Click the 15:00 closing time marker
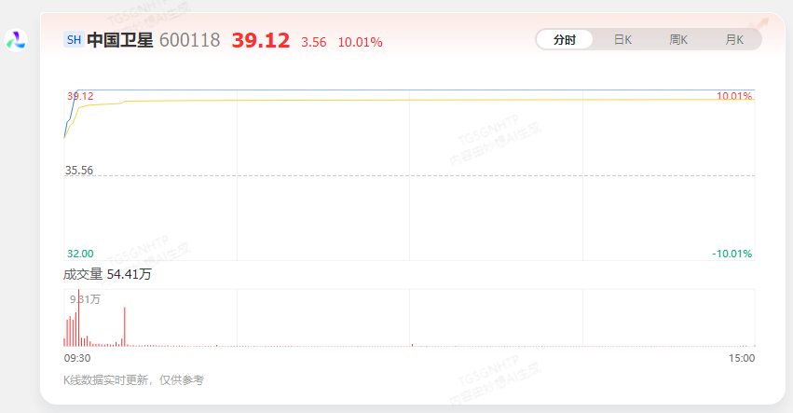Image resolution: width=793 pixels, height=413 pixels. 742,358
